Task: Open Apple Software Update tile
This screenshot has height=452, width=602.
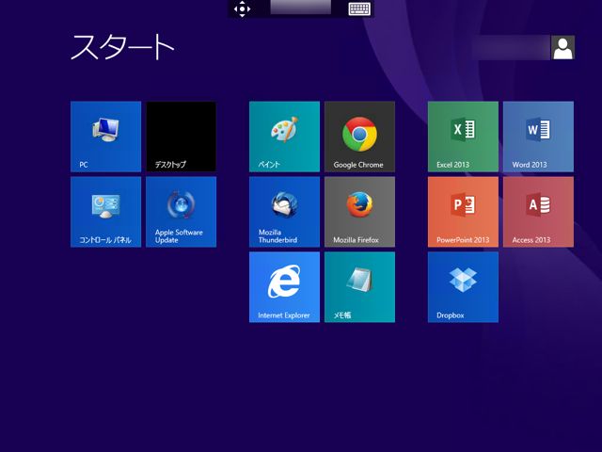Action: 182,212
